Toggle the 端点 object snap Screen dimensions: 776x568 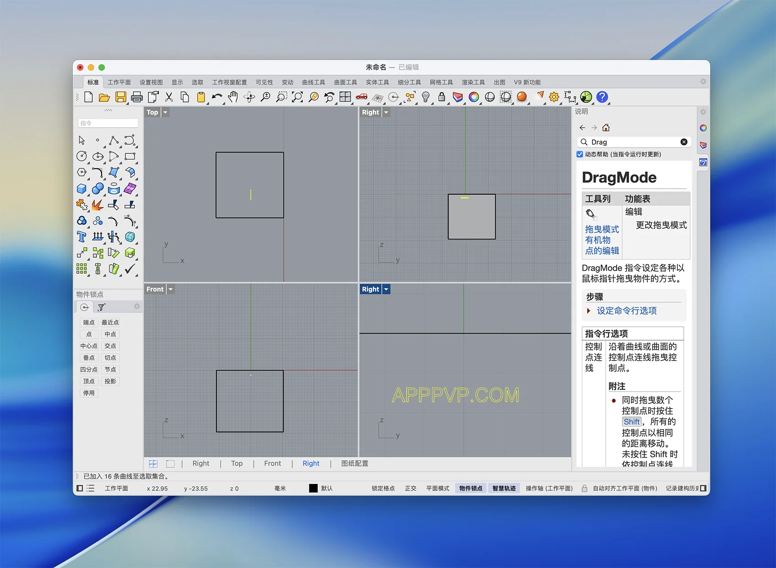pos(89,323)
